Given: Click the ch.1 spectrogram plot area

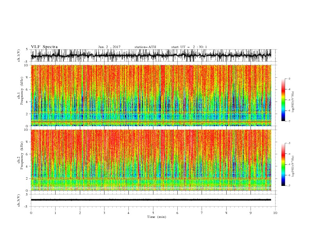Looking at the screenshot, I should (x=151, y=95).
